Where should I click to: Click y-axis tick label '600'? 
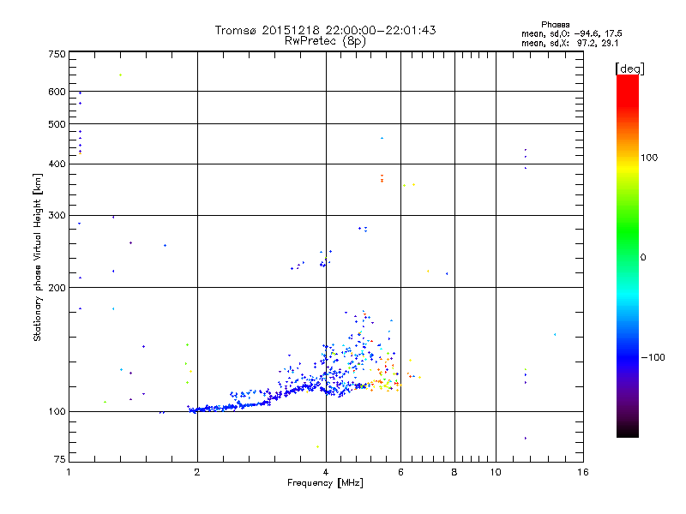click(57, 92)
